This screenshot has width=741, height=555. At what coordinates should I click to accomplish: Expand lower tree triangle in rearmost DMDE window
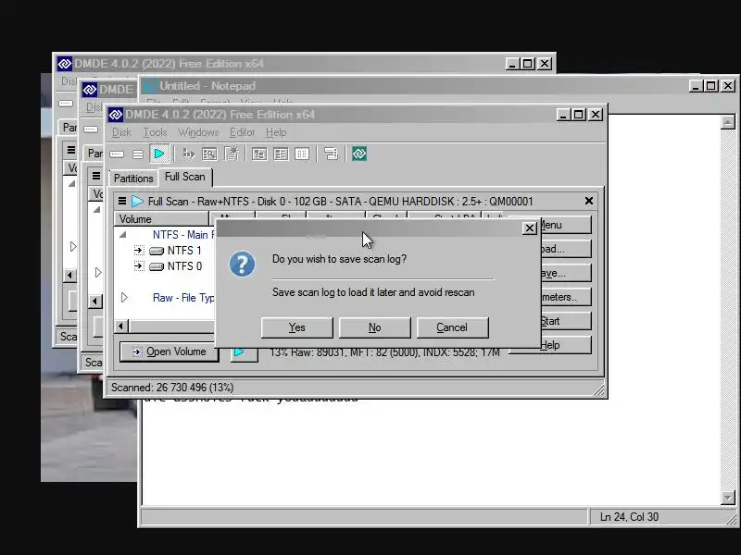[x=73, y=246]
